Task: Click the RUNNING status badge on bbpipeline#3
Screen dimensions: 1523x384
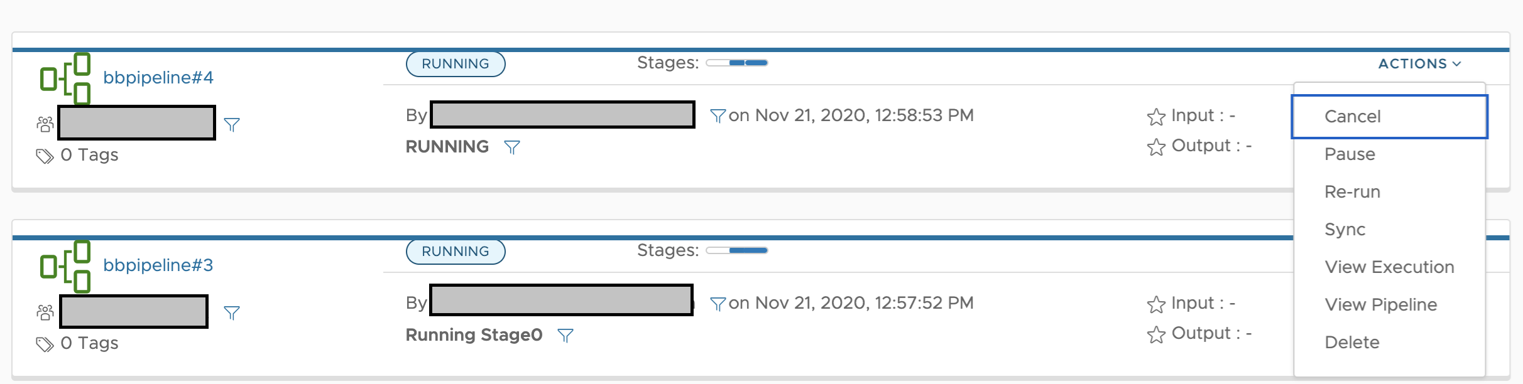Action: 456,252
